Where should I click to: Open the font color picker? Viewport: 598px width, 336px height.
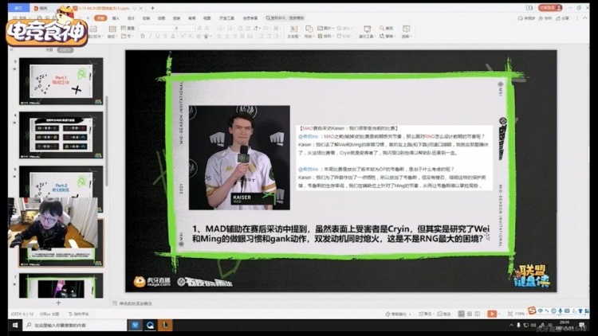point(173,36)
